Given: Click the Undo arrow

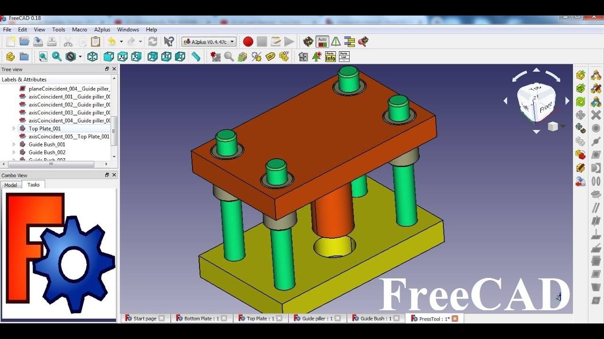Looking at the screenshot, I should tap(111, 42).
